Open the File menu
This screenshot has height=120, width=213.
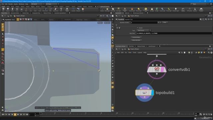(x=3, y=4)
